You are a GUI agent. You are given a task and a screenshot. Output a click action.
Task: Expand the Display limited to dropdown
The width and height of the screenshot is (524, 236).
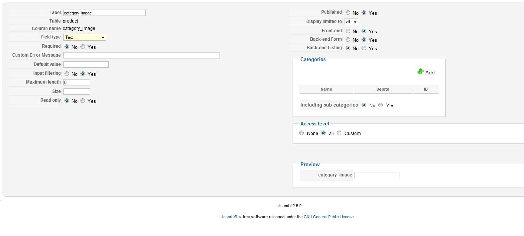pyautogui.click(x=351, y=22)
